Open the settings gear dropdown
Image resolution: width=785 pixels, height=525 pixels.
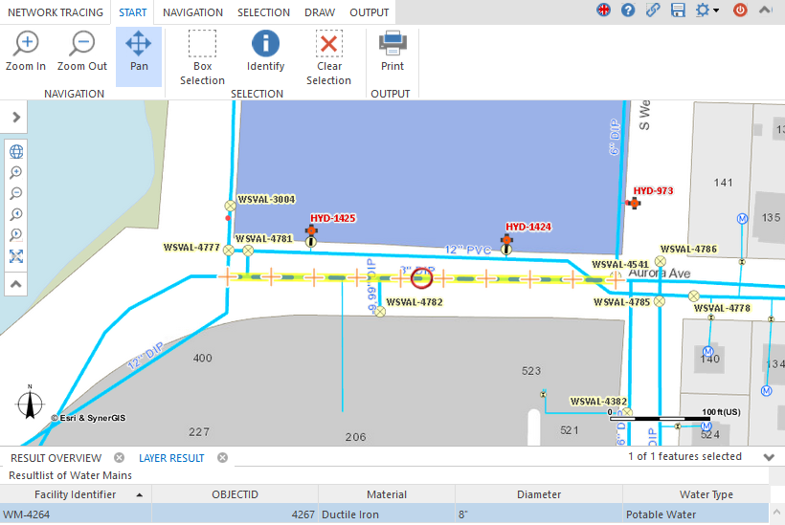point(707,11)
